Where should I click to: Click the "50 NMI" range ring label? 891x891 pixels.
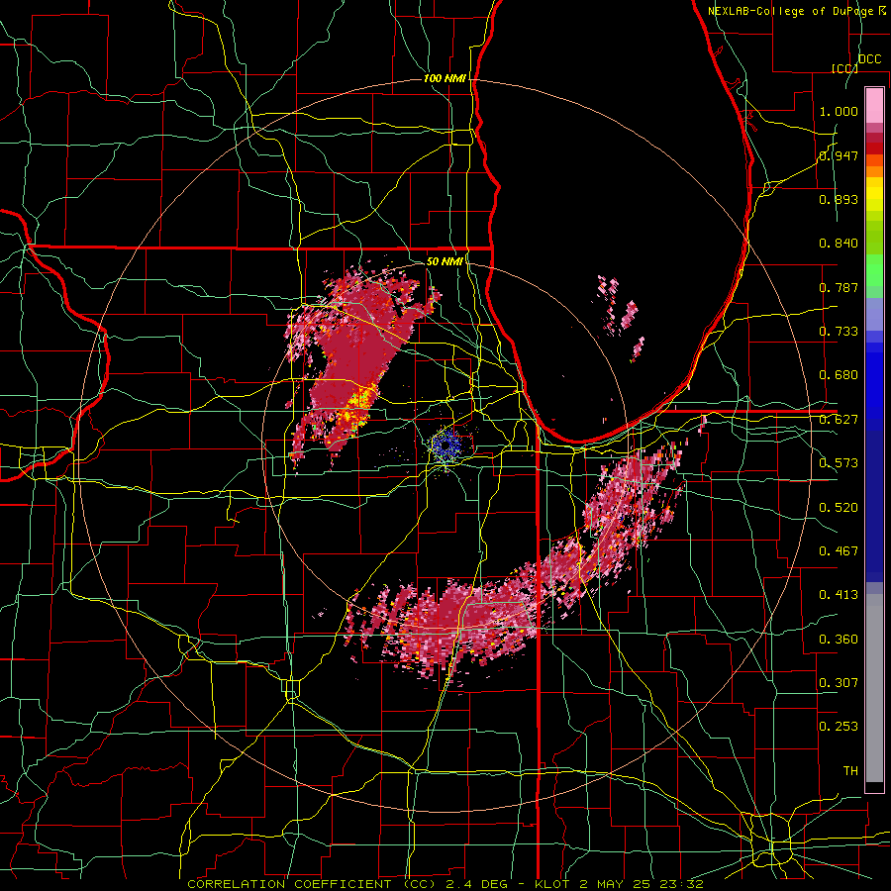coord(445,261)
